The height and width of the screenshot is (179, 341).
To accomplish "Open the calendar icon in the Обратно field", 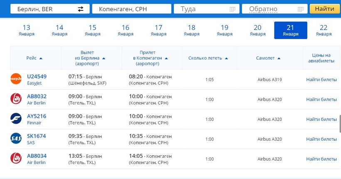I will coord(300,9).
